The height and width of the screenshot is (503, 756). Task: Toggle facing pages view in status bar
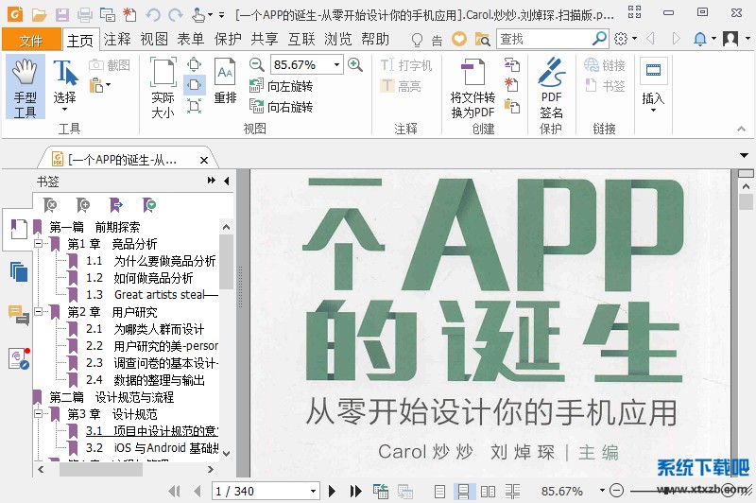(x=488, y=491)
